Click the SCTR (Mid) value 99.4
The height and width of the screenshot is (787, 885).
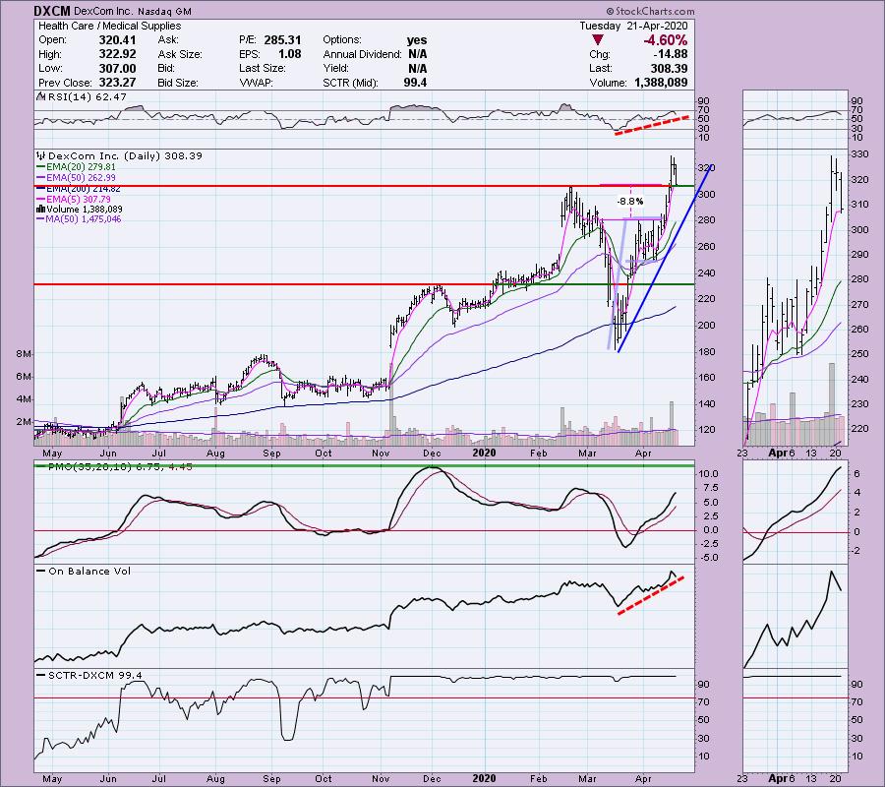pos(415,83)
